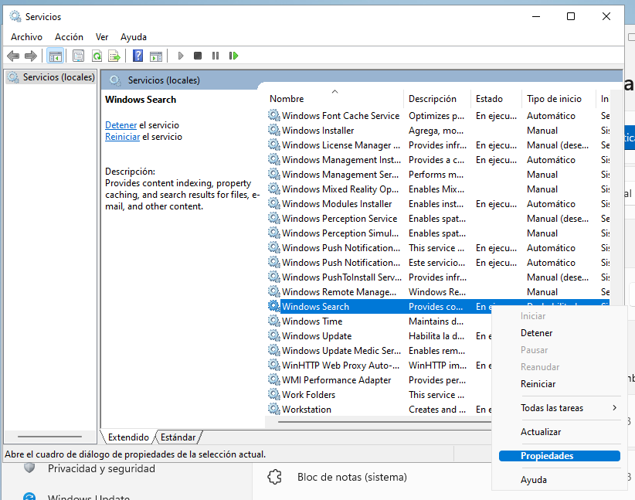
Task: Click 'Maintains d...' description of Windows Time
Action: (436, 321)
